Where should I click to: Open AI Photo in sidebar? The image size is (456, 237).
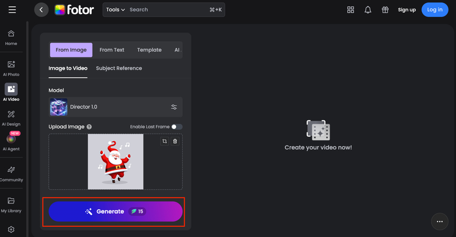pos(11,69)
